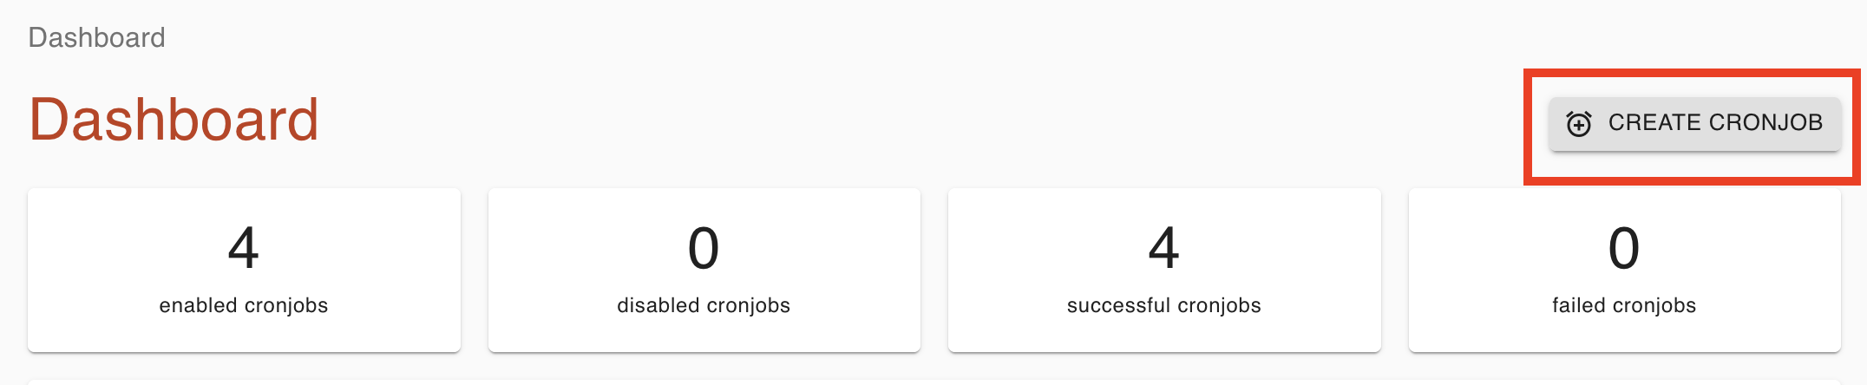
Task: Click the 'enabled cronjobs' label text
Action: [244, 305]
